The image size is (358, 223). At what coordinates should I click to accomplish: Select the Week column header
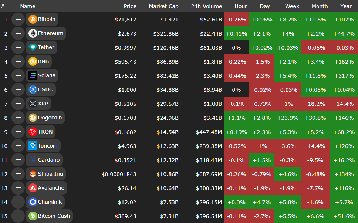(292, 6)
